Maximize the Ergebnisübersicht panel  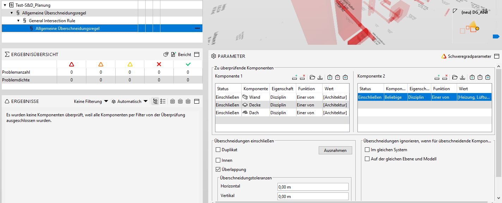click(x=197, y=55)
